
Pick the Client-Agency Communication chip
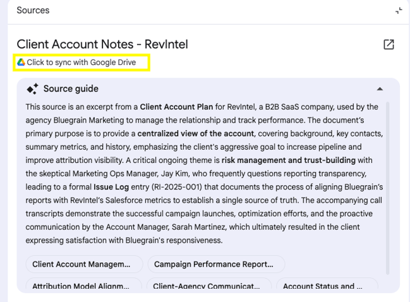tap(208, 286)
